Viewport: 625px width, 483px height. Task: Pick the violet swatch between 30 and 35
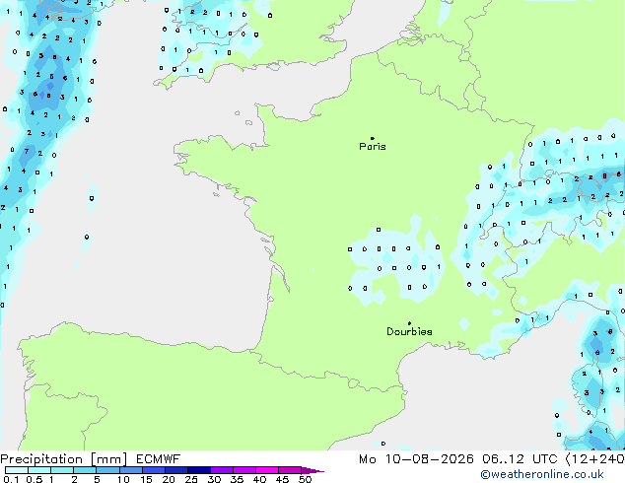222,470
